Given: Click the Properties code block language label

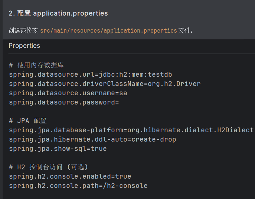Looking at the screenshot, I should [24, 46].
